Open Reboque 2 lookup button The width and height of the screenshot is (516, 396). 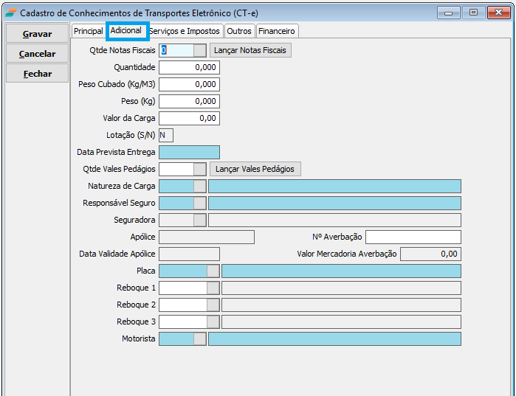[x=213, y=305]
